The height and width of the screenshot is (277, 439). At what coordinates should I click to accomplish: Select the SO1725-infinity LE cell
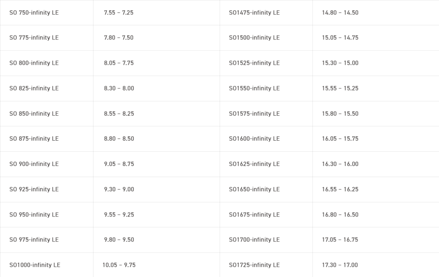pos(254,265)
